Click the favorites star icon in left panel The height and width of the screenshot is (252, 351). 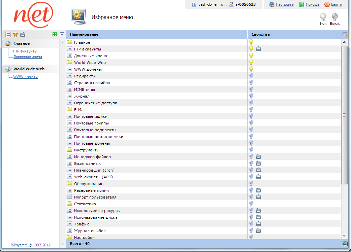click(15, 34)
